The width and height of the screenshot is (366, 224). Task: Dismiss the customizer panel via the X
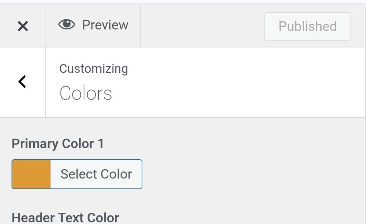[23, 26]
